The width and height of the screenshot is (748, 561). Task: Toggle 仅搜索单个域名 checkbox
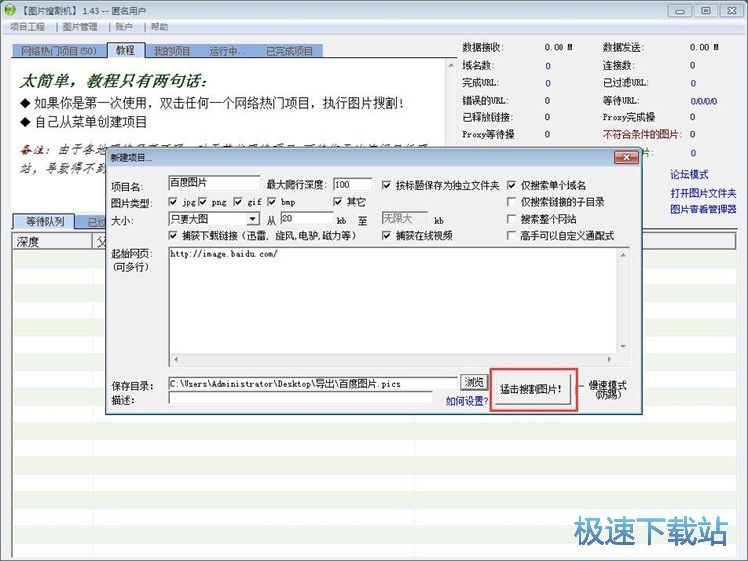511,185
